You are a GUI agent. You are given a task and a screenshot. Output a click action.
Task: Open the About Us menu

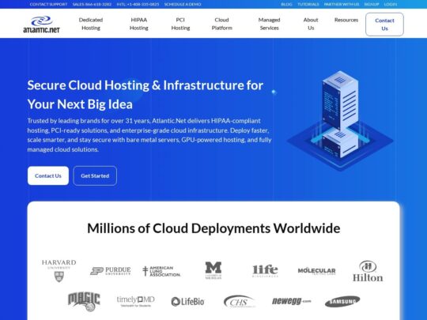[x=311, y=24]
